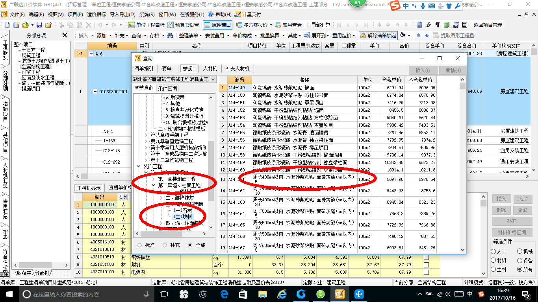Open the 措施项目 vertical side tab
Viewport: 538px width, 302px height.
[5, 111]
